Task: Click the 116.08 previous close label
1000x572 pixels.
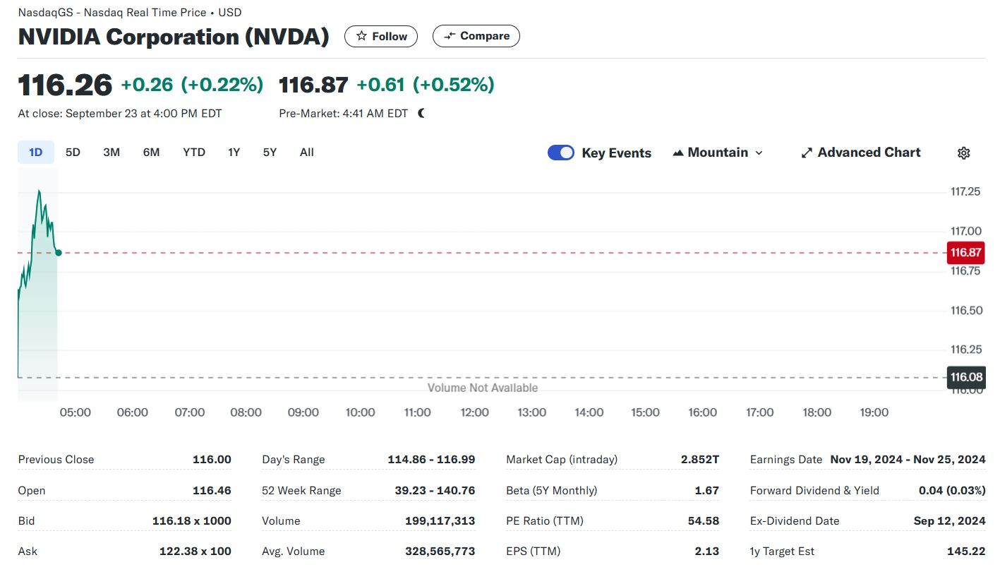Action: pyautogui.click(x=965, y=377)
